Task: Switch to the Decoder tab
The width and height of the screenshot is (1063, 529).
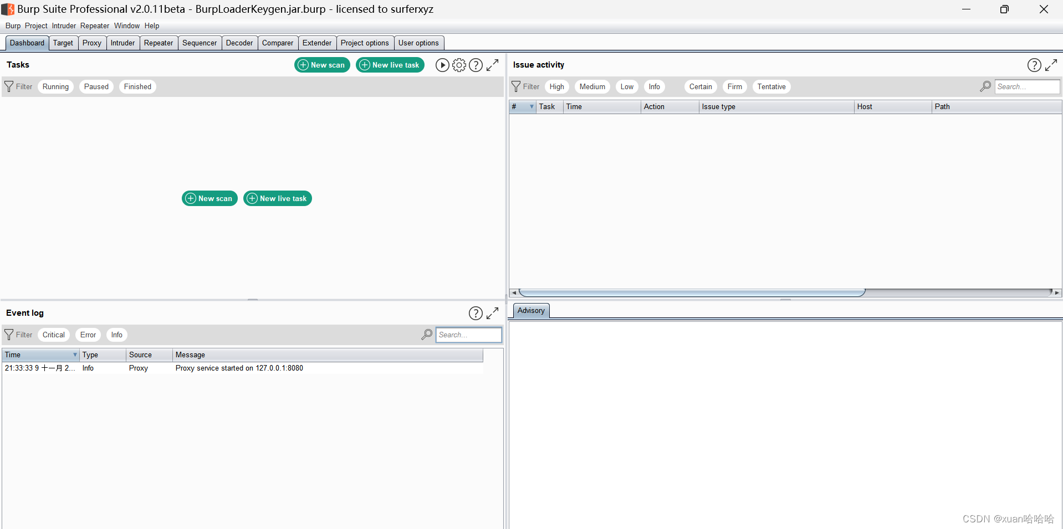Action: (239, 43)
